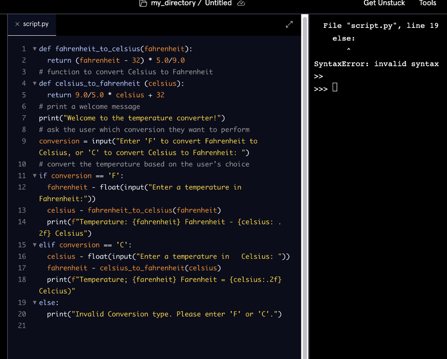Click line number 7 in gutter
Screen dimensions: 447x359
pyautogui.click(x=24, y=118)
